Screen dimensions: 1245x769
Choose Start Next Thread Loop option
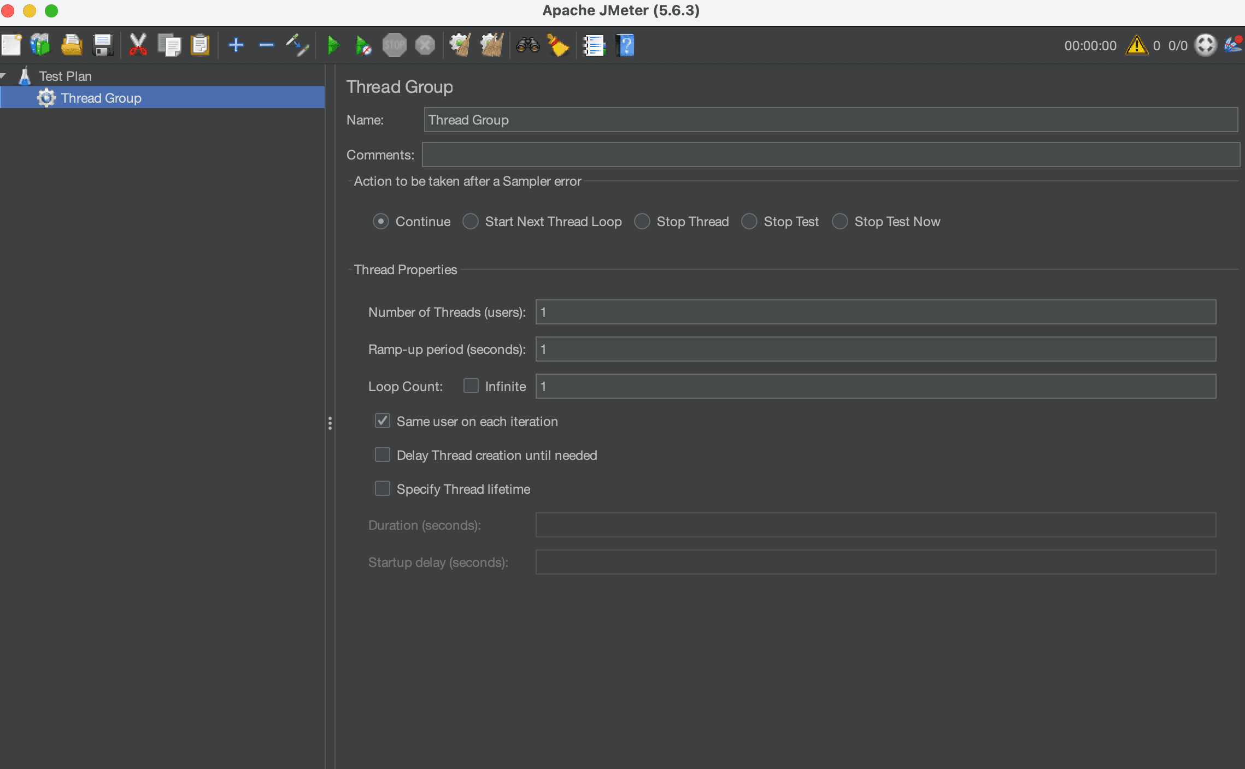point(471,221)
